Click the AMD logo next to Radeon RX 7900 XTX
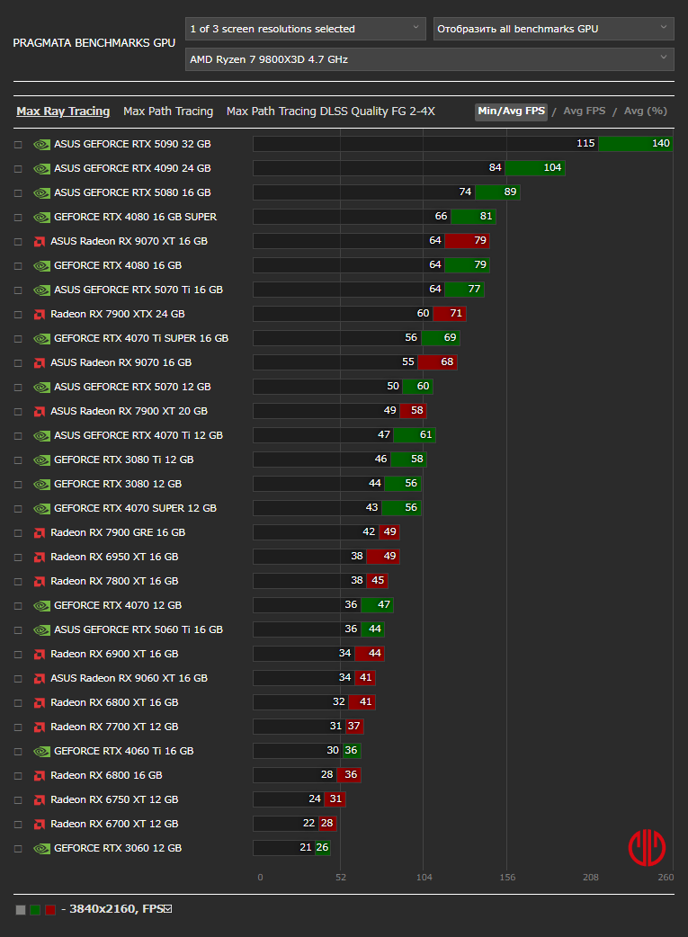 coord(40,314)
